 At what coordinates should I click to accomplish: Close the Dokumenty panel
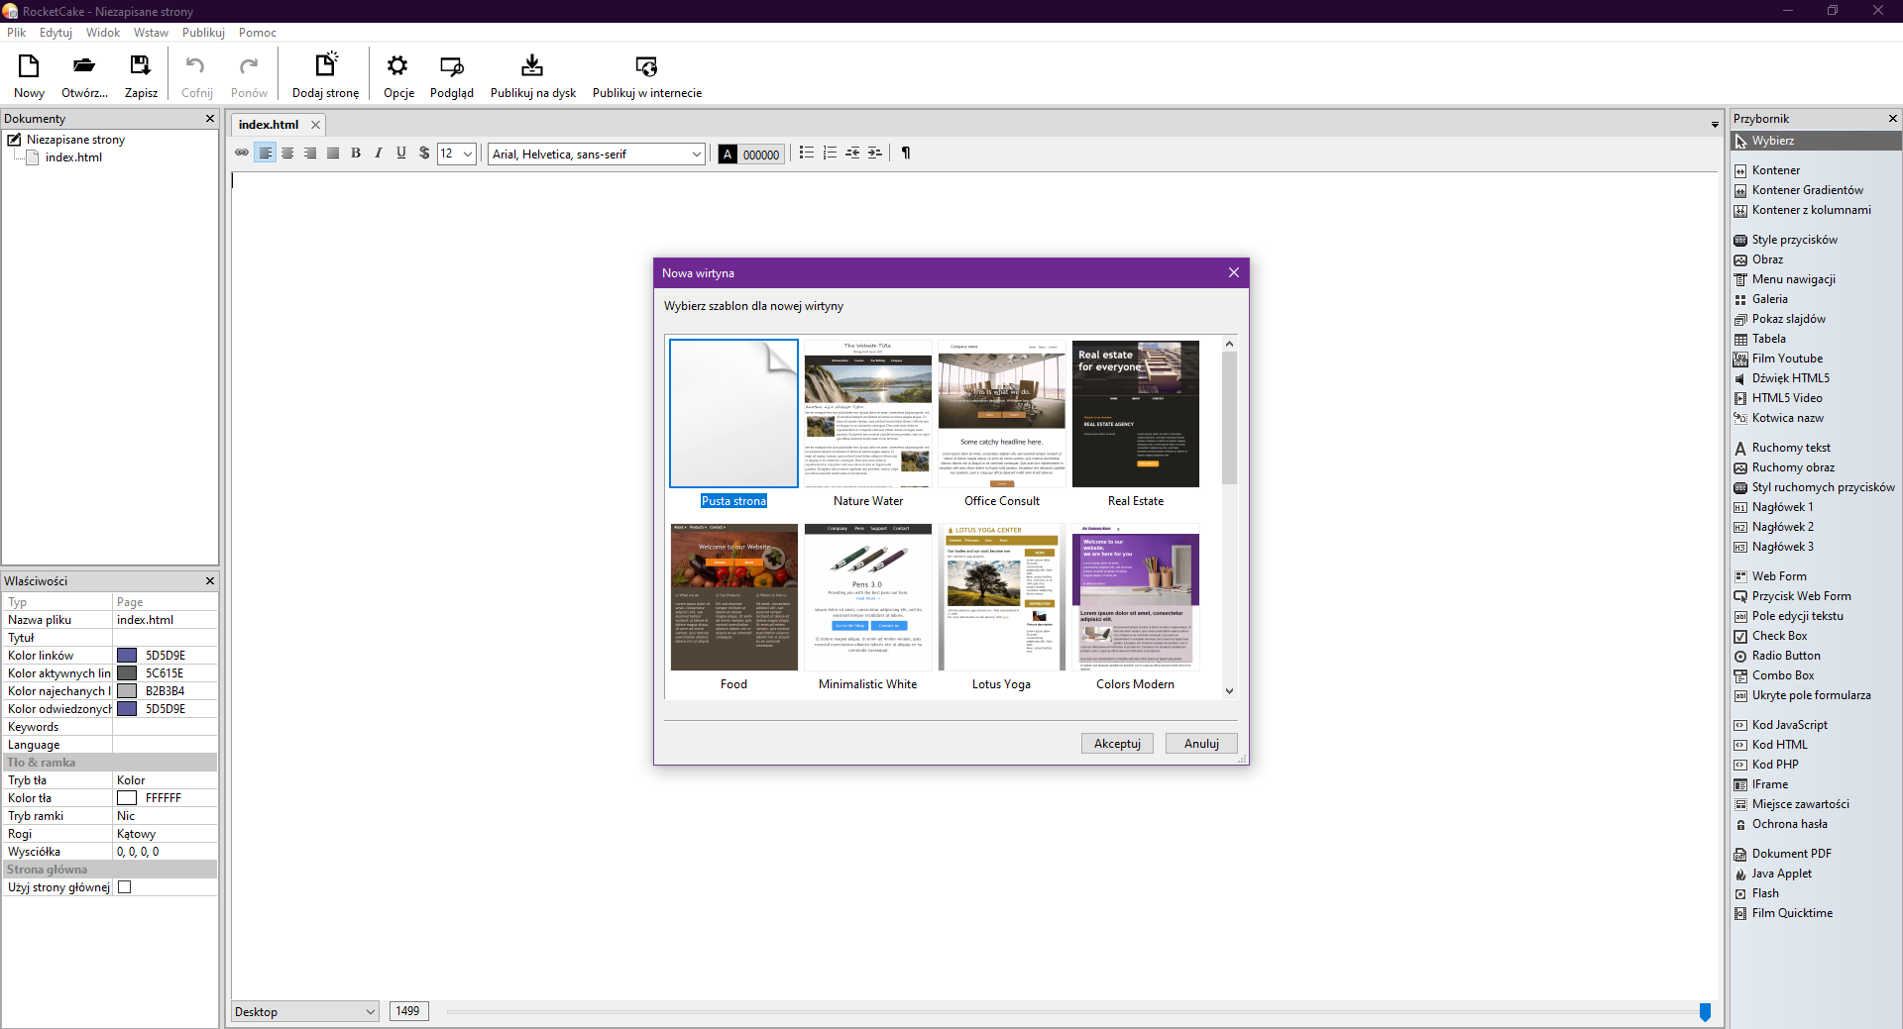209,119
